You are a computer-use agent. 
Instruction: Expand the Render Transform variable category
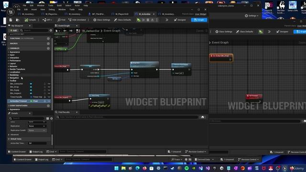click(9, 69)
